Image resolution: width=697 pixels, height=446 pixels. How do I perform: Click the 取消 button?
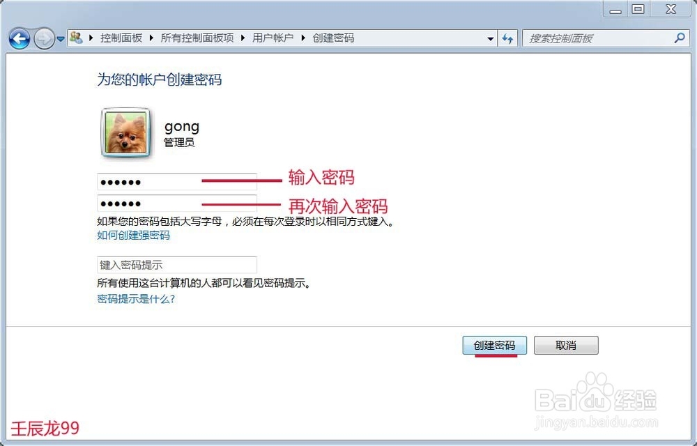566,345
